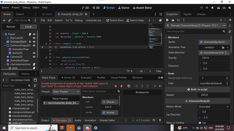This screenshot has width=234, height=131.
Task: Click the Inspector load resource folder icon
Action: [x=173, y=20]
